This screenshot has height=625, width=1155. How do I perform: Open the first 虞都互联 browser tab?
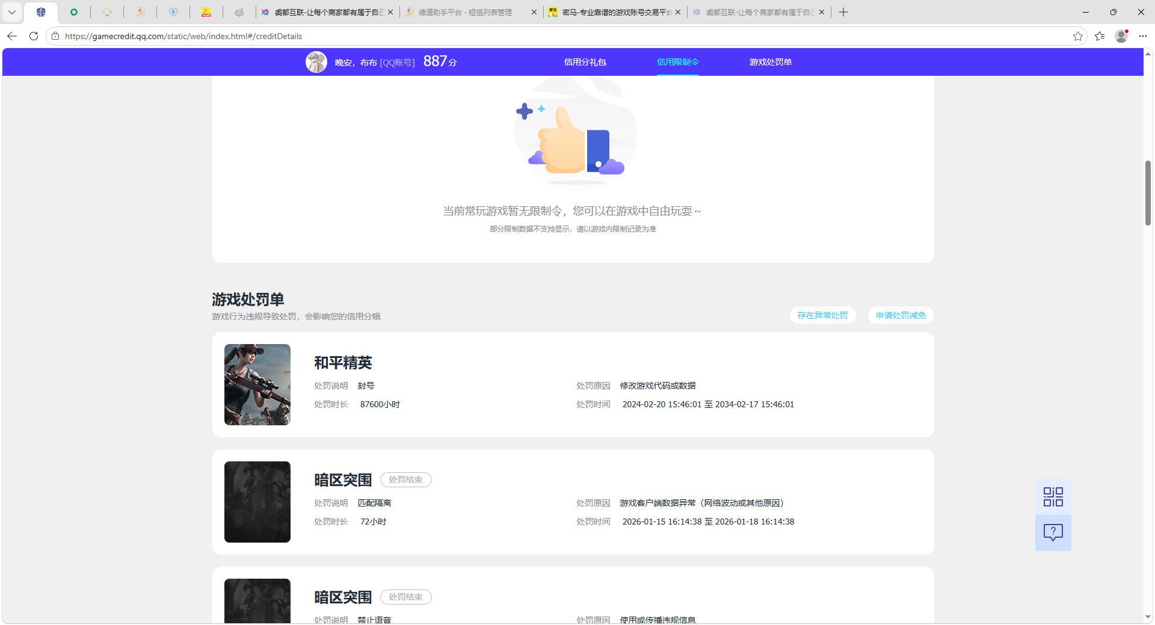328,12
